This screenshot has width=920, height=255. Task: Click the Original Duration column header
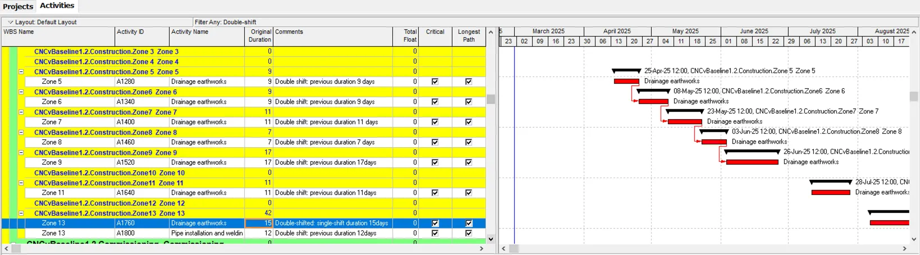pos(259,36)
